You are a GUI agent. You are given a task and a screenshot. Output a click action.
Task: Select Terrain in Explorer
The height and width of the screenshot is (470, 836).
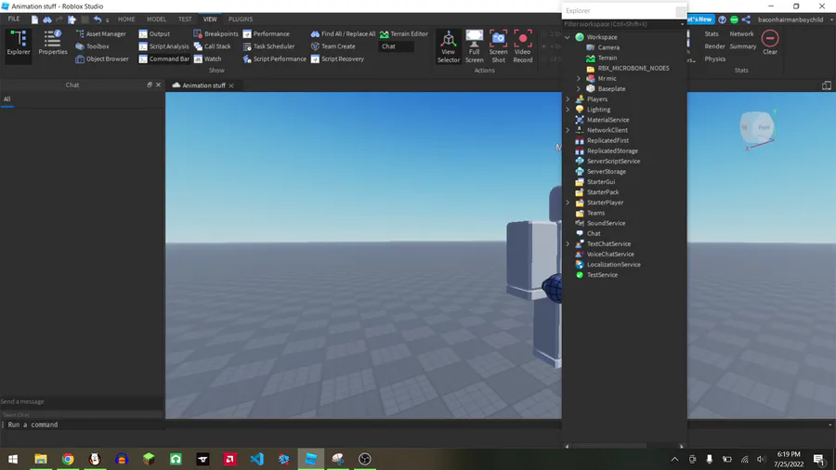tap(607, 58)
